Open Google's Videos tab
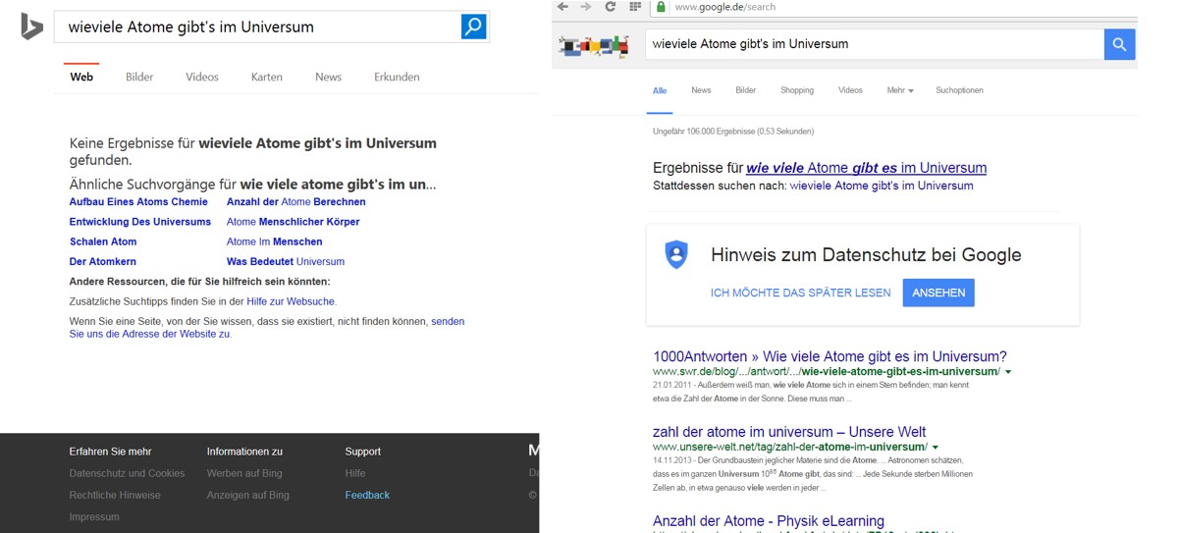This screenshot has height=533, width=1178. point(850,90)
